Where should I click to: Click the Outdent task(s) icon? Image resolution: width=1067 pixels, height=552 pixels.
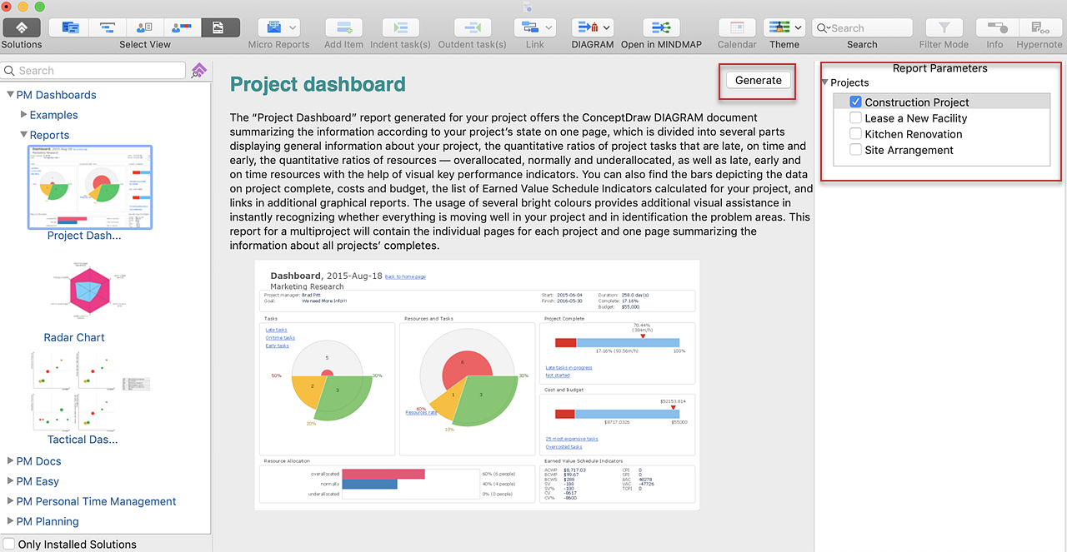point(472,27)
